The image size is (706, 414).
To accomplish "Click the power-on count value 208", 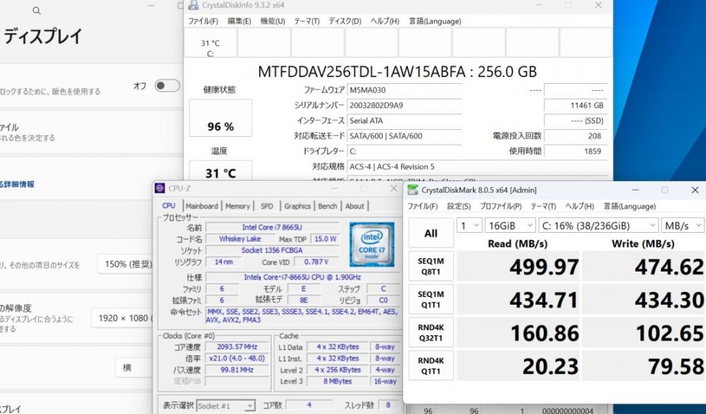I will 575,136.
